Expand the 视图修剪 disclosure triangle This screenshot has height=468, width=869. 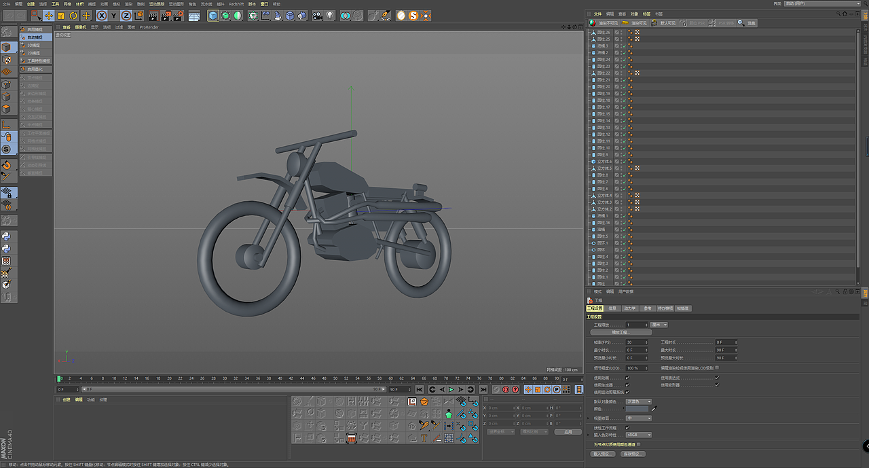tap(589, 418)
